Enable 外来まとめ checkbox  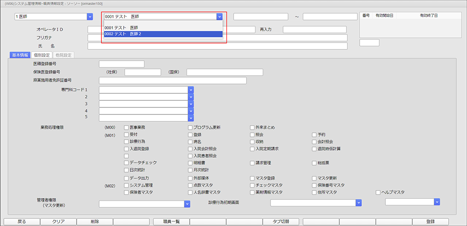tap(252, 127)
